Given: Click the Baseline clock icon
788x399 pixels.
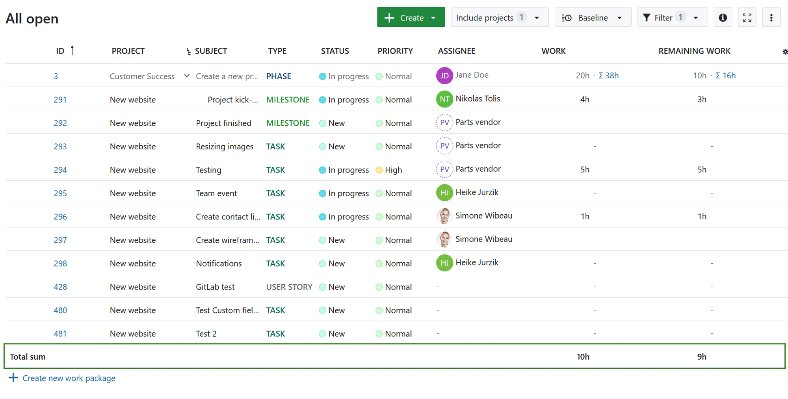Looking at the screenshot, I should pos(567,17).
